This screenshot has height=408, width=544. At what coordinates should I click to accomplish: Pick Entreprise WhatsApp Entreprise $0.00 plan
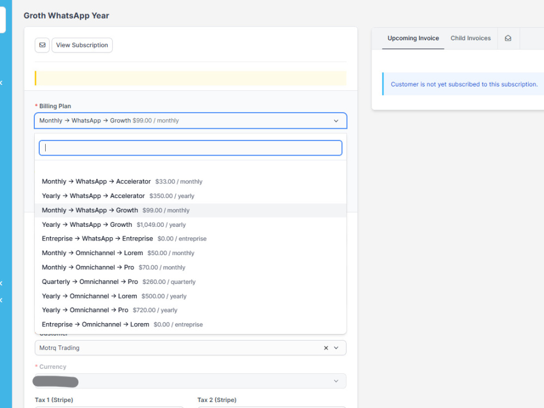point(190,239)
